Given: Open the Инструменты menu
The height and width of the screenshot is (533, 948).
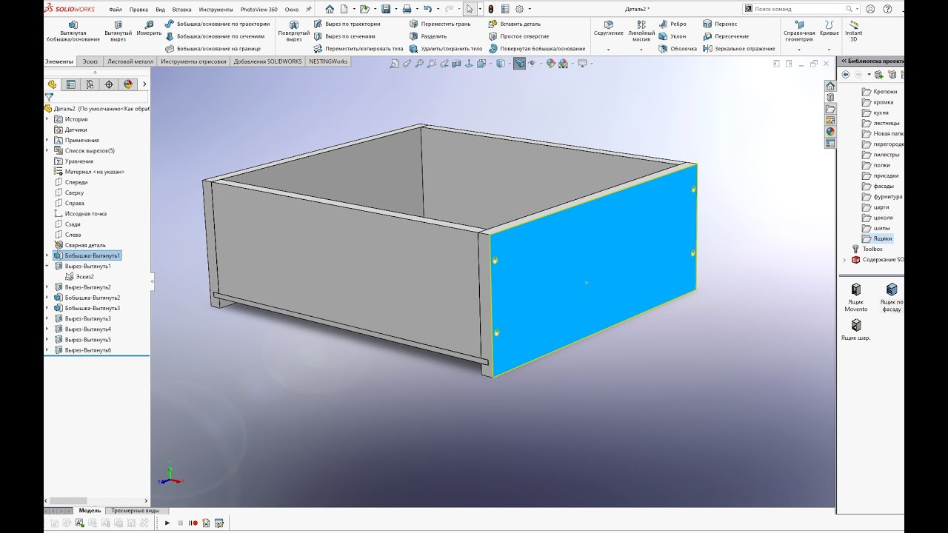Looking at the screenshot, I should coord(216,10).
